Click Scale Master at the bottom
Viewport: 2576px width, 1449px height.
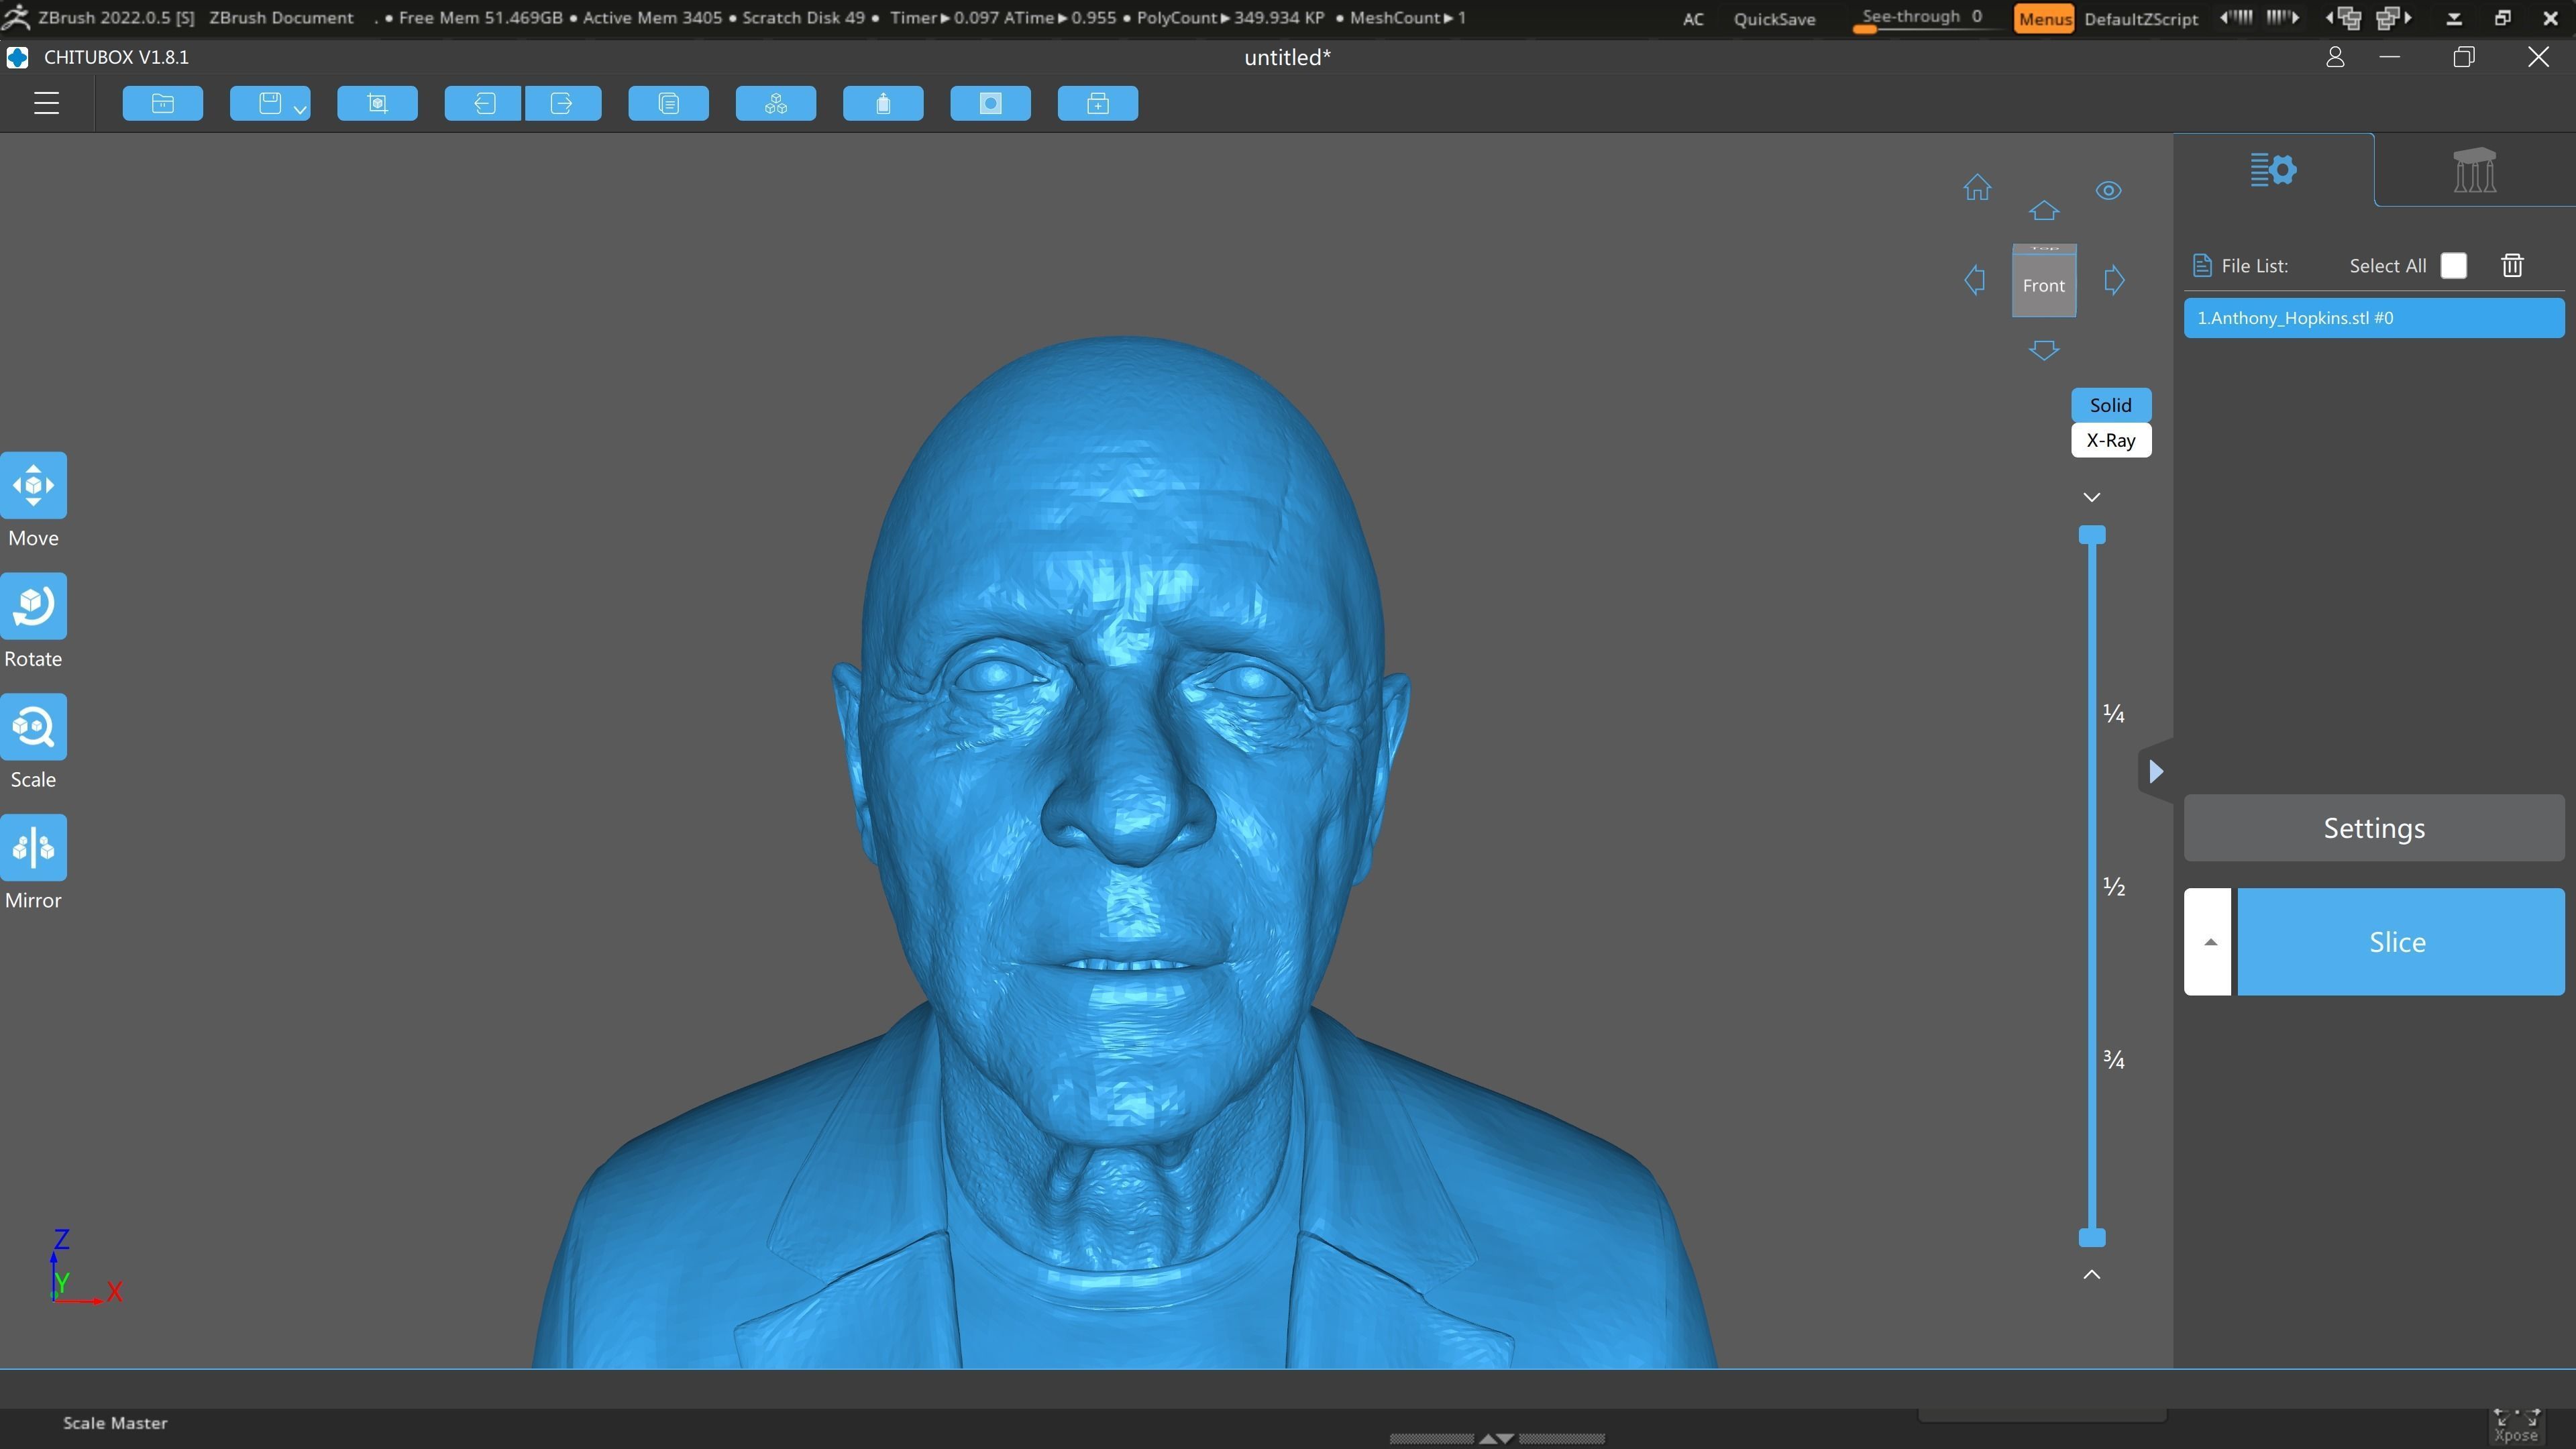pyautogui.click(x=115, y=1422)
